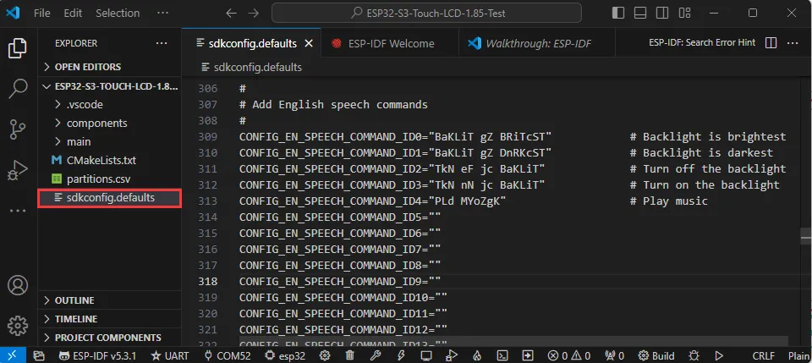Open the Search view in activity bar

[x=18, y=88]
